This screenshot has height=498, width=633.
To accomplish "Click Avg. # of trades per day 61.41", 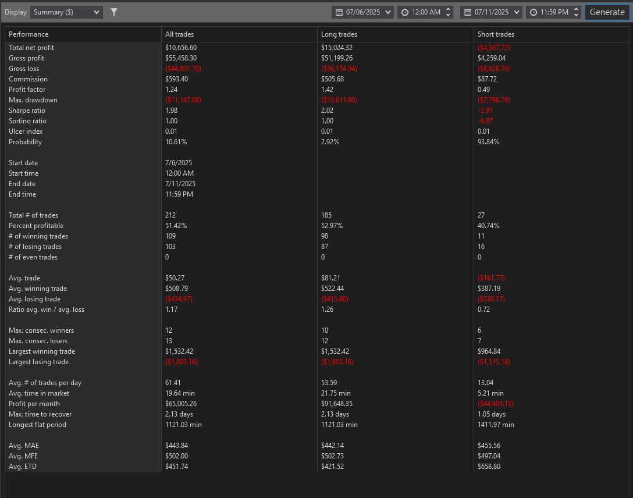I will tap(173, 383).
